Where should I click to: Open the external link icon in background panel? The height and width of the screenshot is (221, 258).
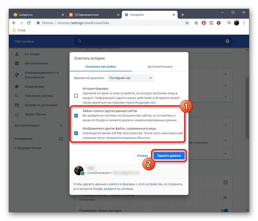pos(226,182)
